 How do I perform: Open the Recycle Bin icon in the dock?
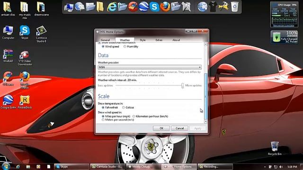click(234, 7)
